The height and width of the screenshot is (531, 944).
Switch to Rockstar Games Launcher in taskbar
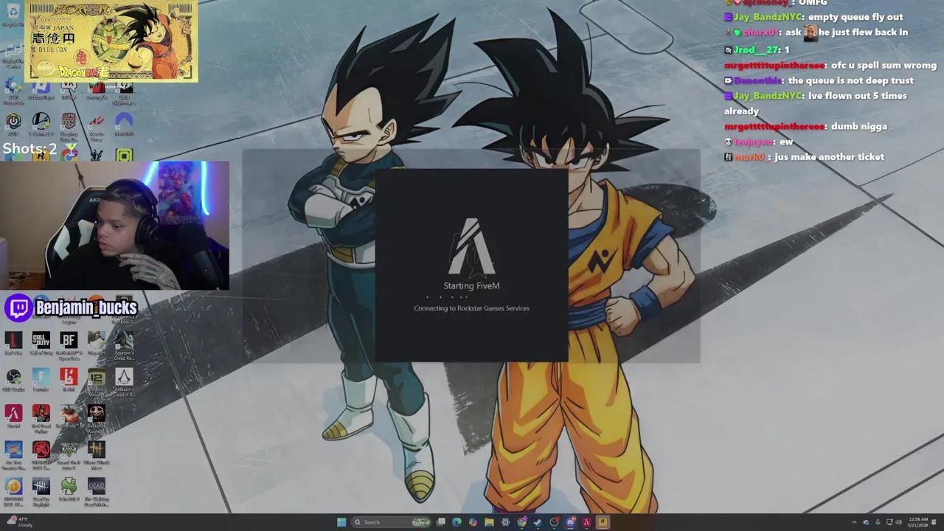click(603, 522)
